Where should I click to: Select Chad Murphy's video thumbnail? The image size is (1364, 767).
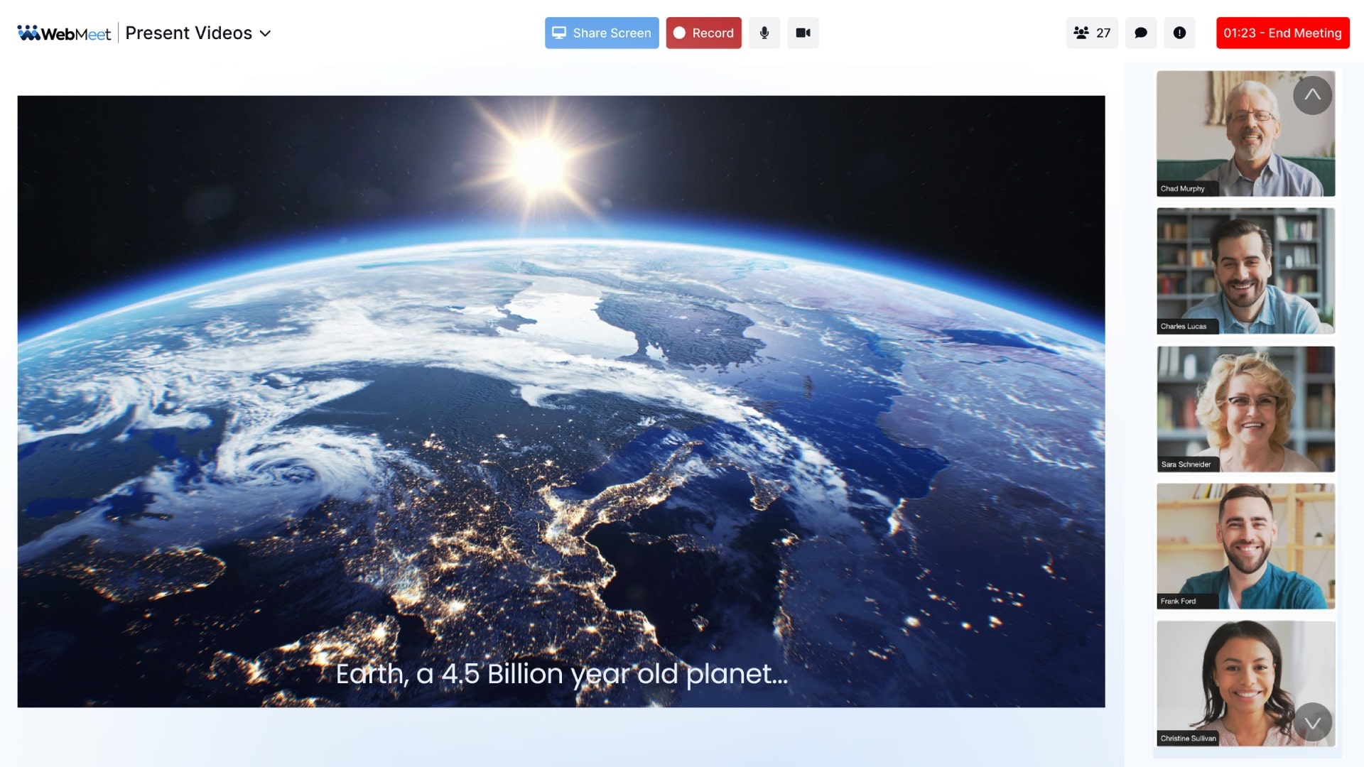(x=1245, y=134)
